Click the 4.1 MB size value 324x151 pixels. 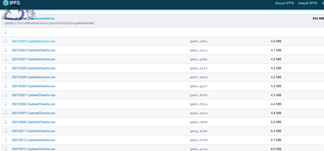276,50
